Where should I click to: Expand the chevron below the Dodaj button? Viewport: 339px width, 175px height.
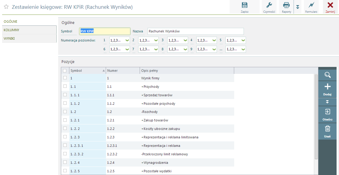pos(327,102)
